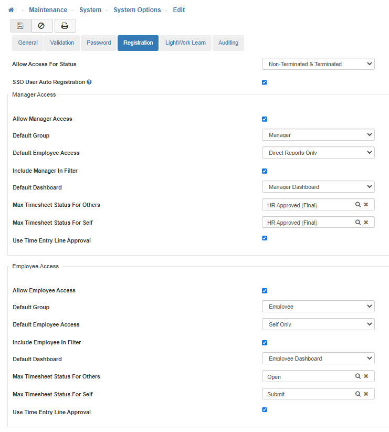Open lookup for Manager Max Timesheet Status For Others
This screenshot has width=389, height=432.
(358, 205)
